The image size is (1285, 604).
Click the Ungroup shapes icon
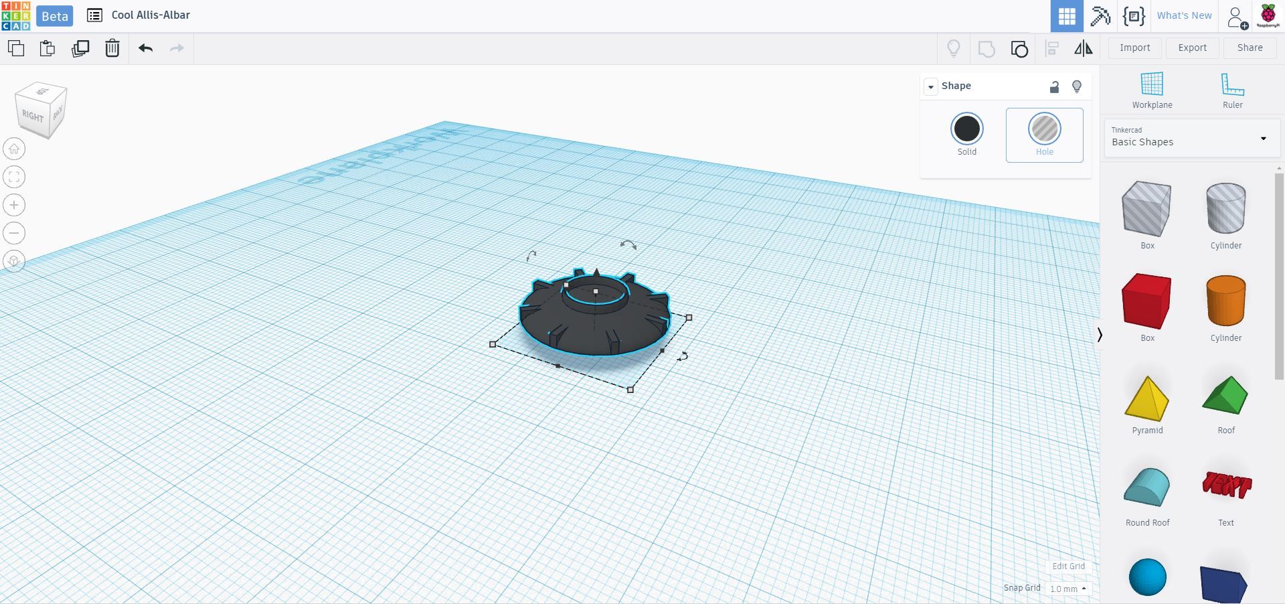click(x=1019, y=49)
